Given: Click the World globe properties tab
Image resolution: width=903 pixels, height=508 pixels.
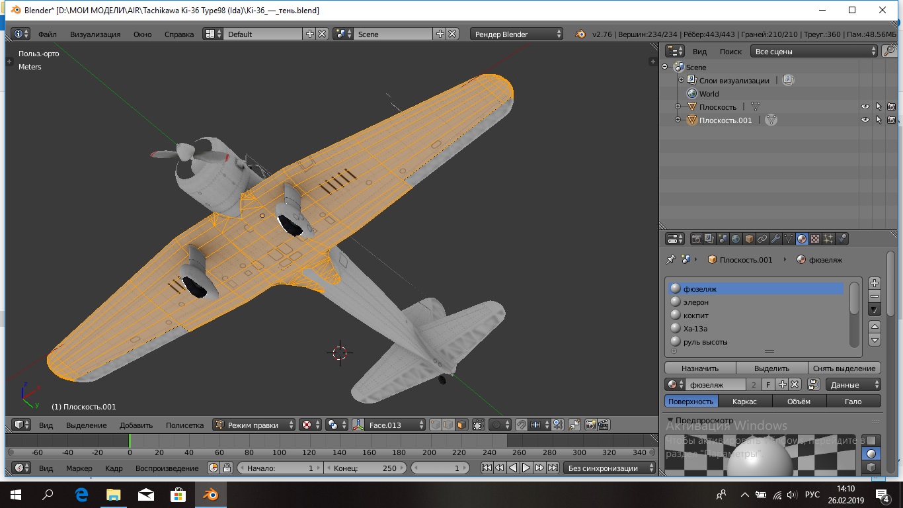Looking at the screenshot, I should pyautogui.click(x=736, y=239).
